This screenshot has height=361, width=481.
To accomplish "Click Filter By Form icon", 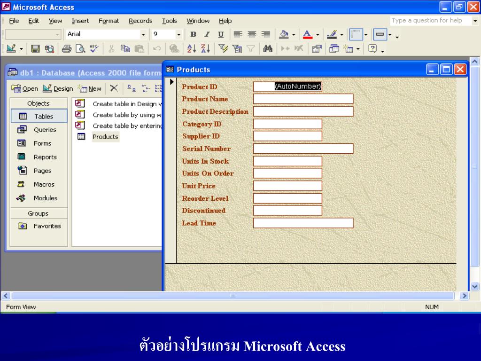I will point(237,48).
